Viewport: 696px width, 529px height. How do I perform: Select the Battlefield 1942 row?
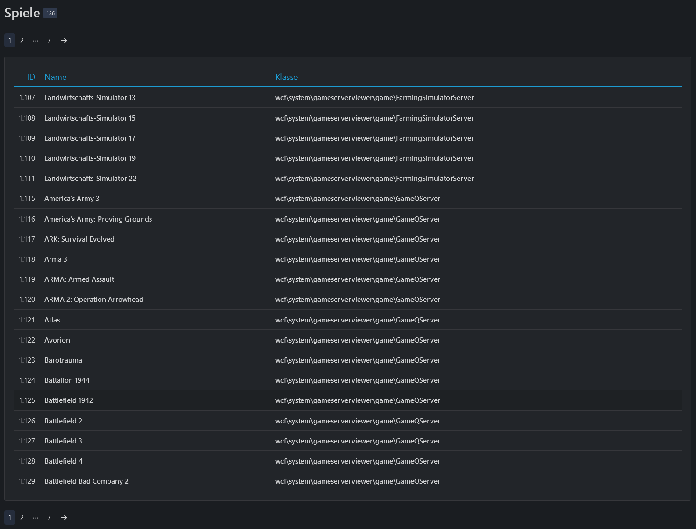coord(68,400)
